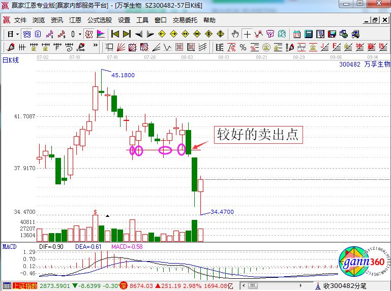The image size is (391, 291).
Task: Click the floppy disk save icon
Action: (x=332, y=34)
